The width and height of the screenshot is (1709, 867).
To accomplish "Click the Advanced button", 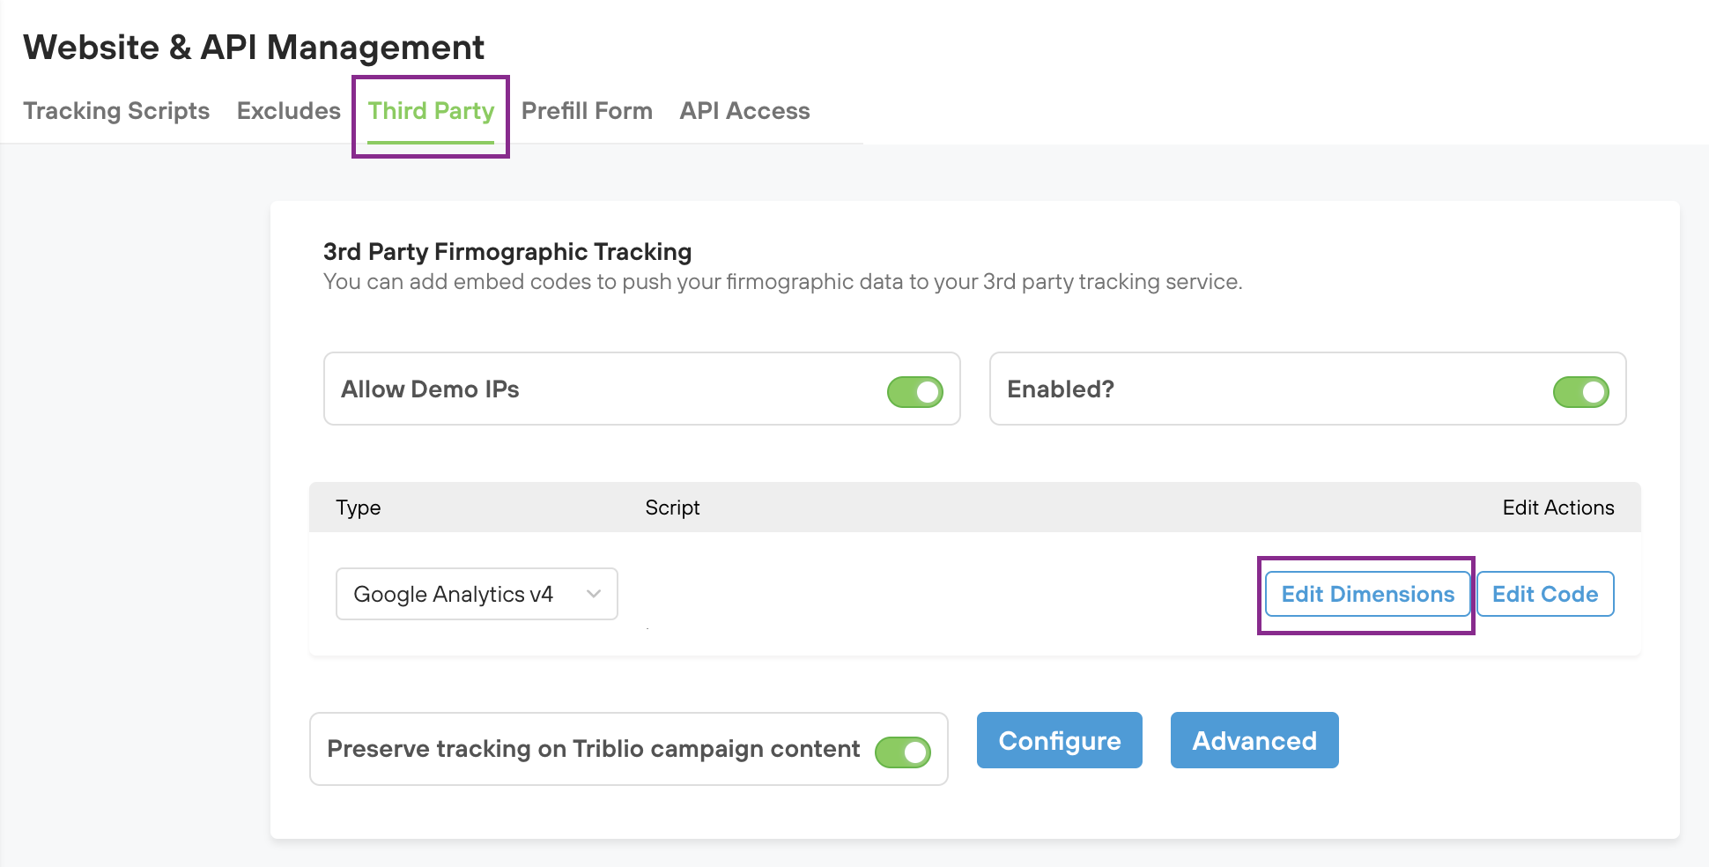I will pyautogui.click(x=1254, y=740).
